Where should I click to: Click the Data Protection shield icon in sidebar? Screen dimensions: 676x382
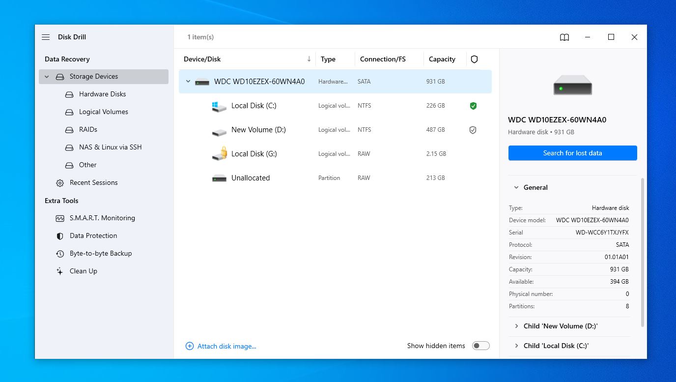pyautogui.click(x=60, y=236)
